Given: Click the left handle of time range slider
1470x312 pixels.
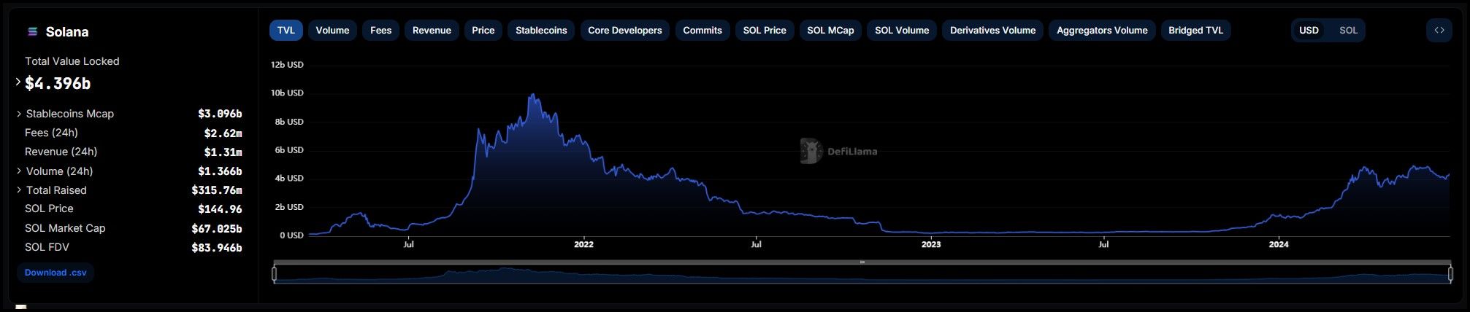Looking at the screenshot, I should click(x=275, y=274).
